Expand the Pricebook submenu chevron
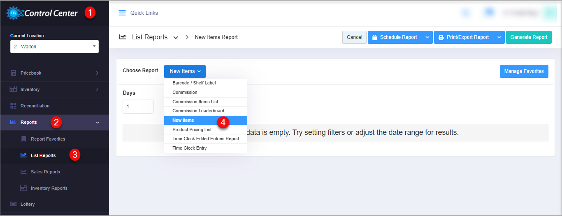The image size is (562, 216). click(98, 73)
